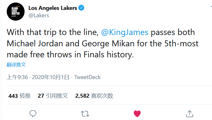
Task: Open the @KingJames mention
Action: coord(124,32)
